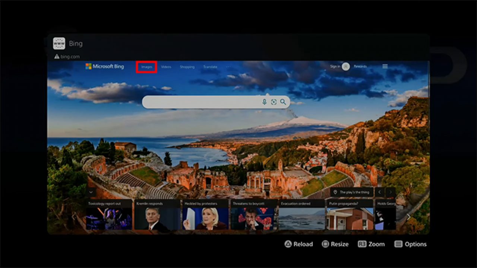Click the right arrow on the trending carousel
The width and height of the screenshot is (477, 268).
pyautogui.click(x=390, y=192)
